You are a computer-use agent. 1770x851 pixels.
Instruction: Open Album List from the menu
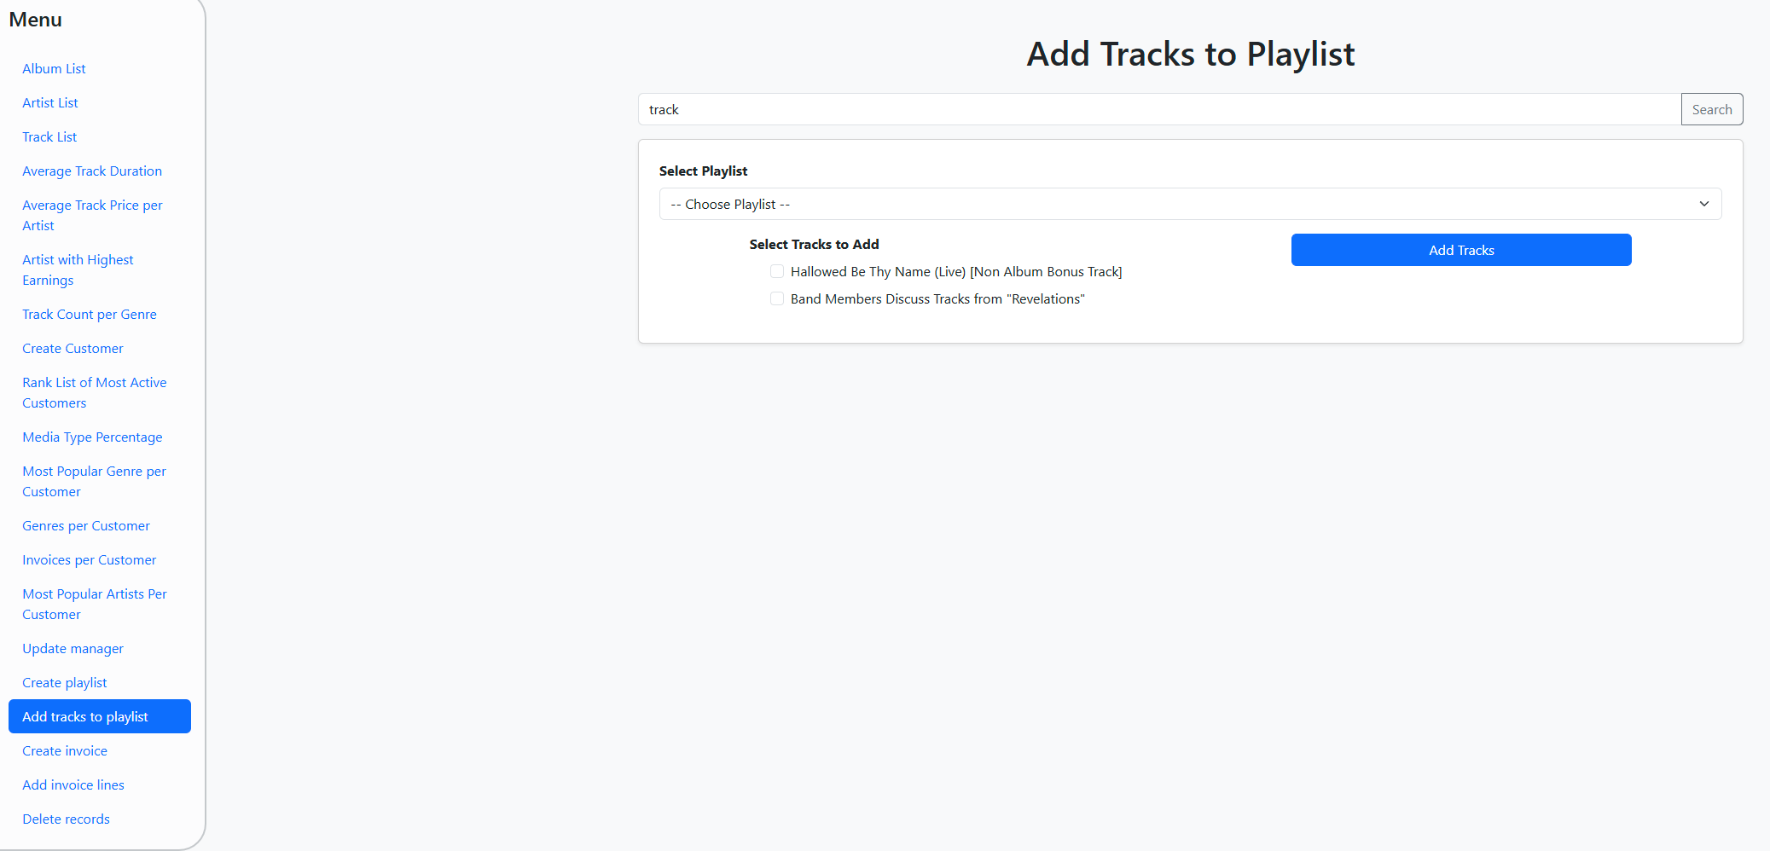pyautogui.click(x=54, y=68)
